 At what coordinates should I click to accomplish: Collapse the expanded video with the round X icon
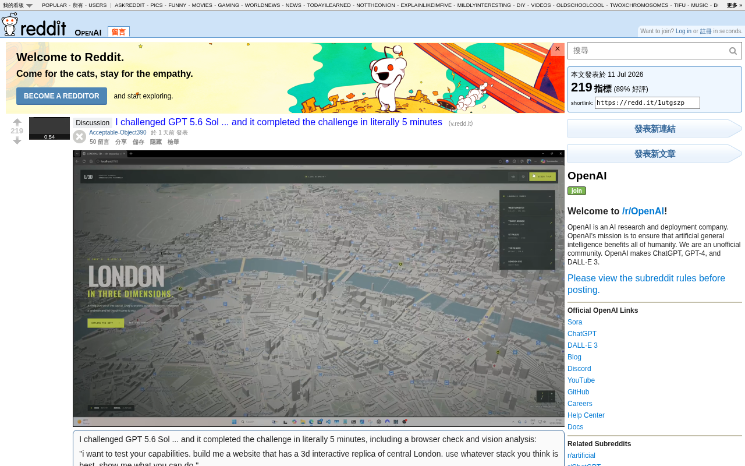coord(80,137)
